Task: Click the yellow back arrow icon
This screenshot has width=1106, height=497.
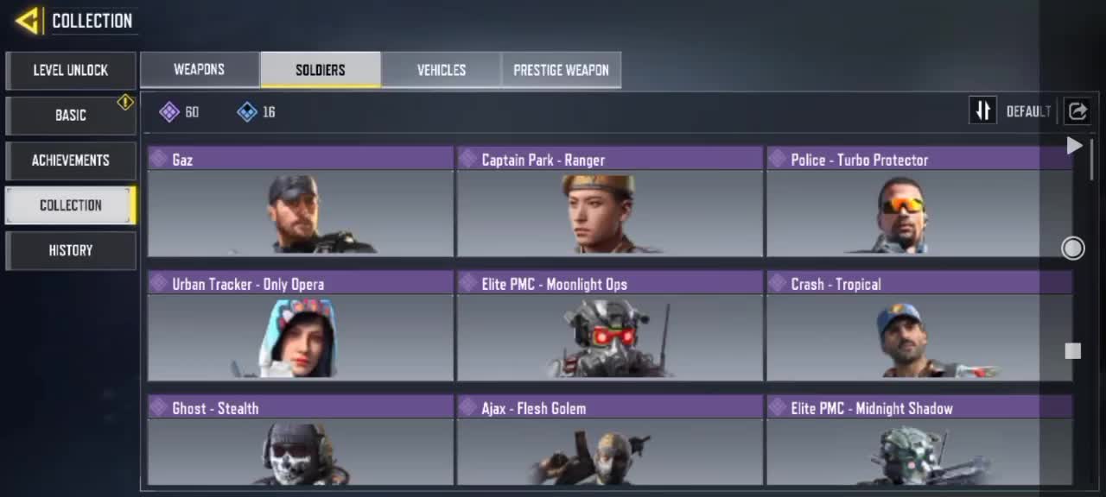Action: [28, 20]
